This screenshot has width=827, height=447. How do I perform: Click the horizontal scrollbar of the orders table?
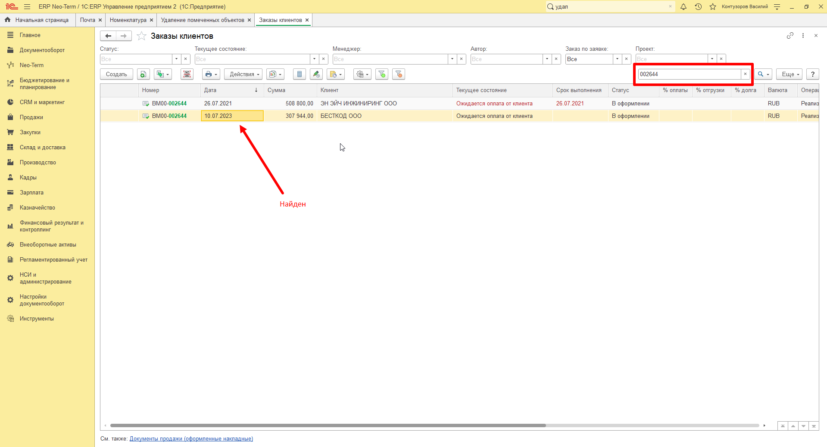point(328,425)
